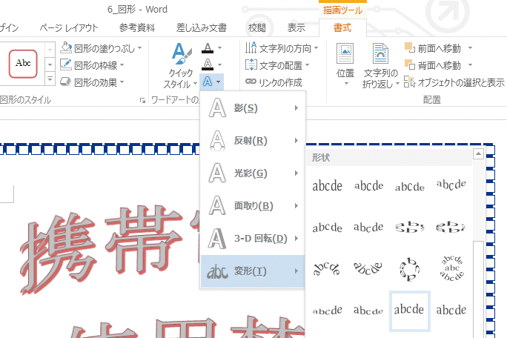The width and height of the screenshot is (507, 338).
Task: Switch to the 差し込み文書 mailings tab
Action: pos(201,28)
